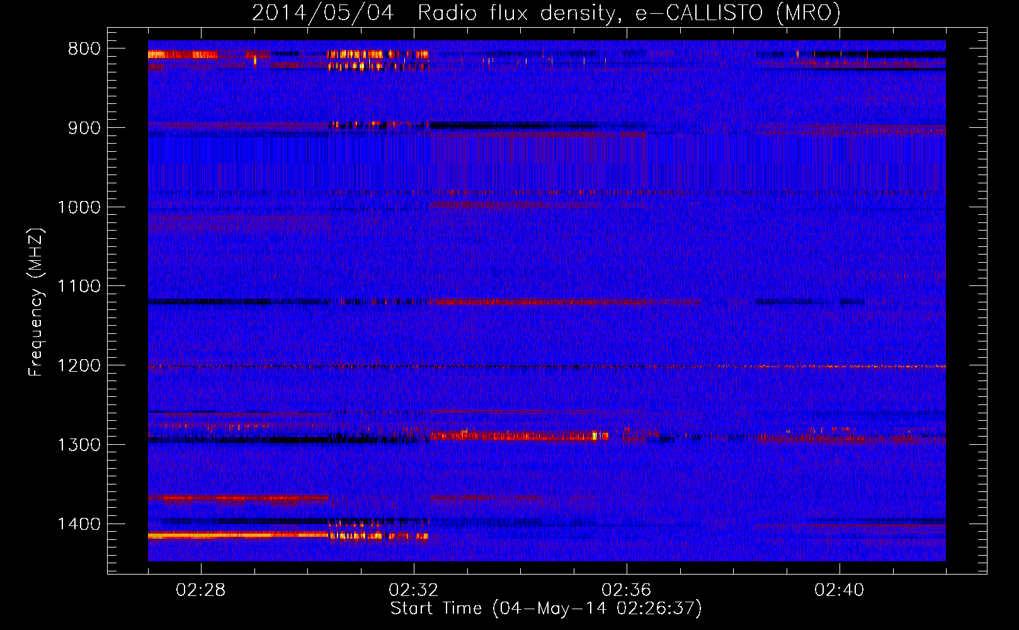Click the 1100 frequency tick label
Image resolution: width=1019 pixels, height=630 pixels.
(79, 287)
